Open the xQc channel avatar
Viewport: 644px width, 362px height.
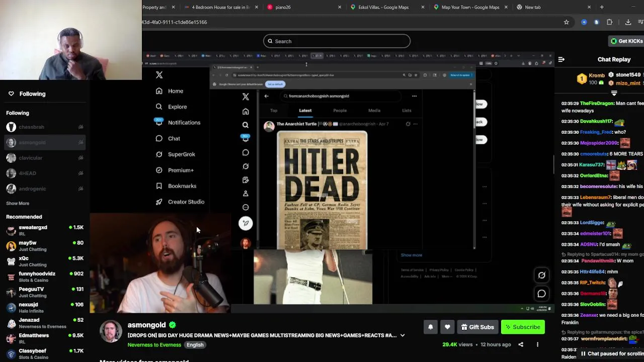click(x=11, y=261)
